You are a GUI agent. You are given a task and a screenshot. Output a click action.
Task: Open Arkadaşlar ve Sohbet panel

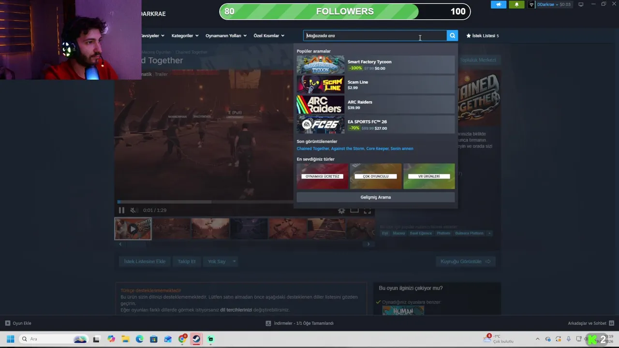tap(590, 323)
